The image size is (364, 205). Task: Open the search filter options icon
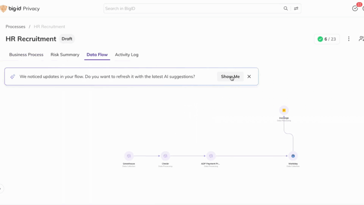[296, 9]
